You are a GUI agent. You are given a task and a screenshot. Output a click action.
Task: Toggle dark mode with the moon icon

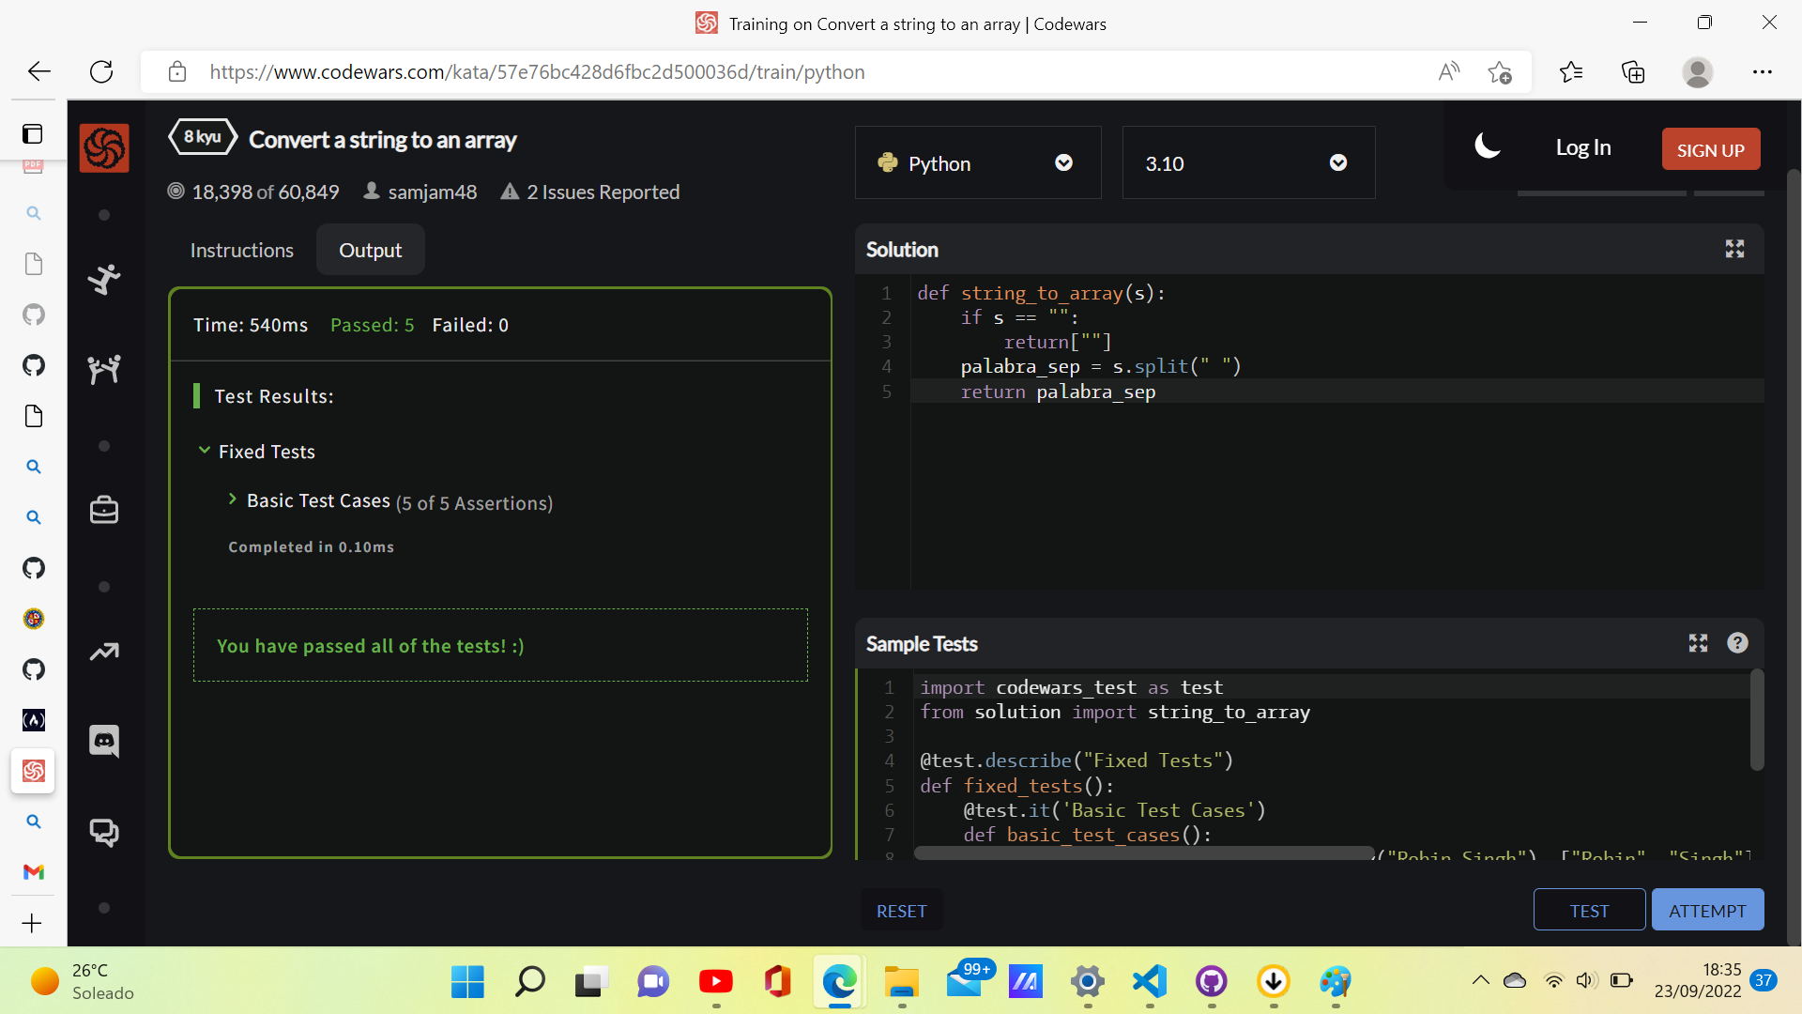click(1488, 146)
